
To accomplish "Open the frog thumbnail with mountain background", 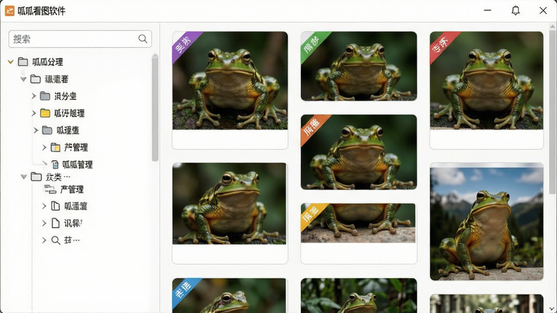I will coord(487,222).
